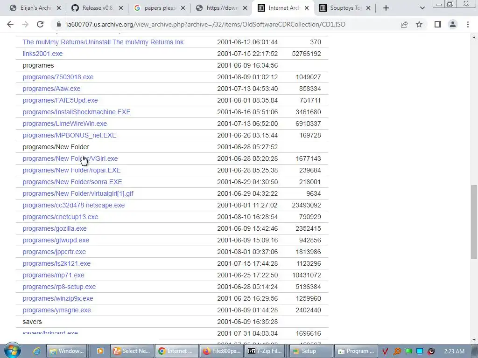Image resolution: width=478 pixels, height=358 pixels.
Task: Download programes/cc32d478 netscape.exe
Action: (x=73, y=205)
